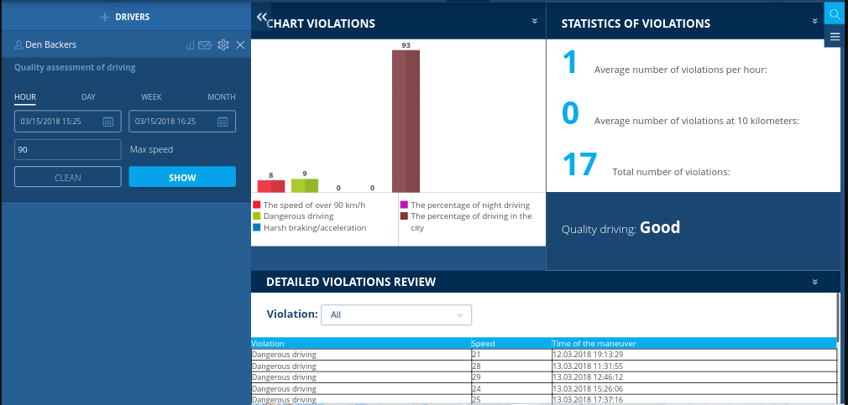
Task: Collapse the Detailed Violations Review panel
Action: 814,282
